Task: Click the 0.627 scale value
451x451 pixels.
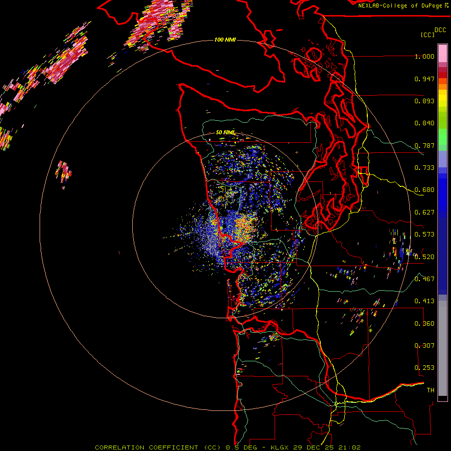Action: 424,212
